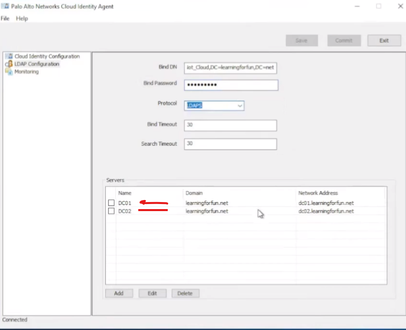The height and width of the screenshot is (330, 406).
Task: Select the LDAPS protocol value
Action: coord(195,106)
